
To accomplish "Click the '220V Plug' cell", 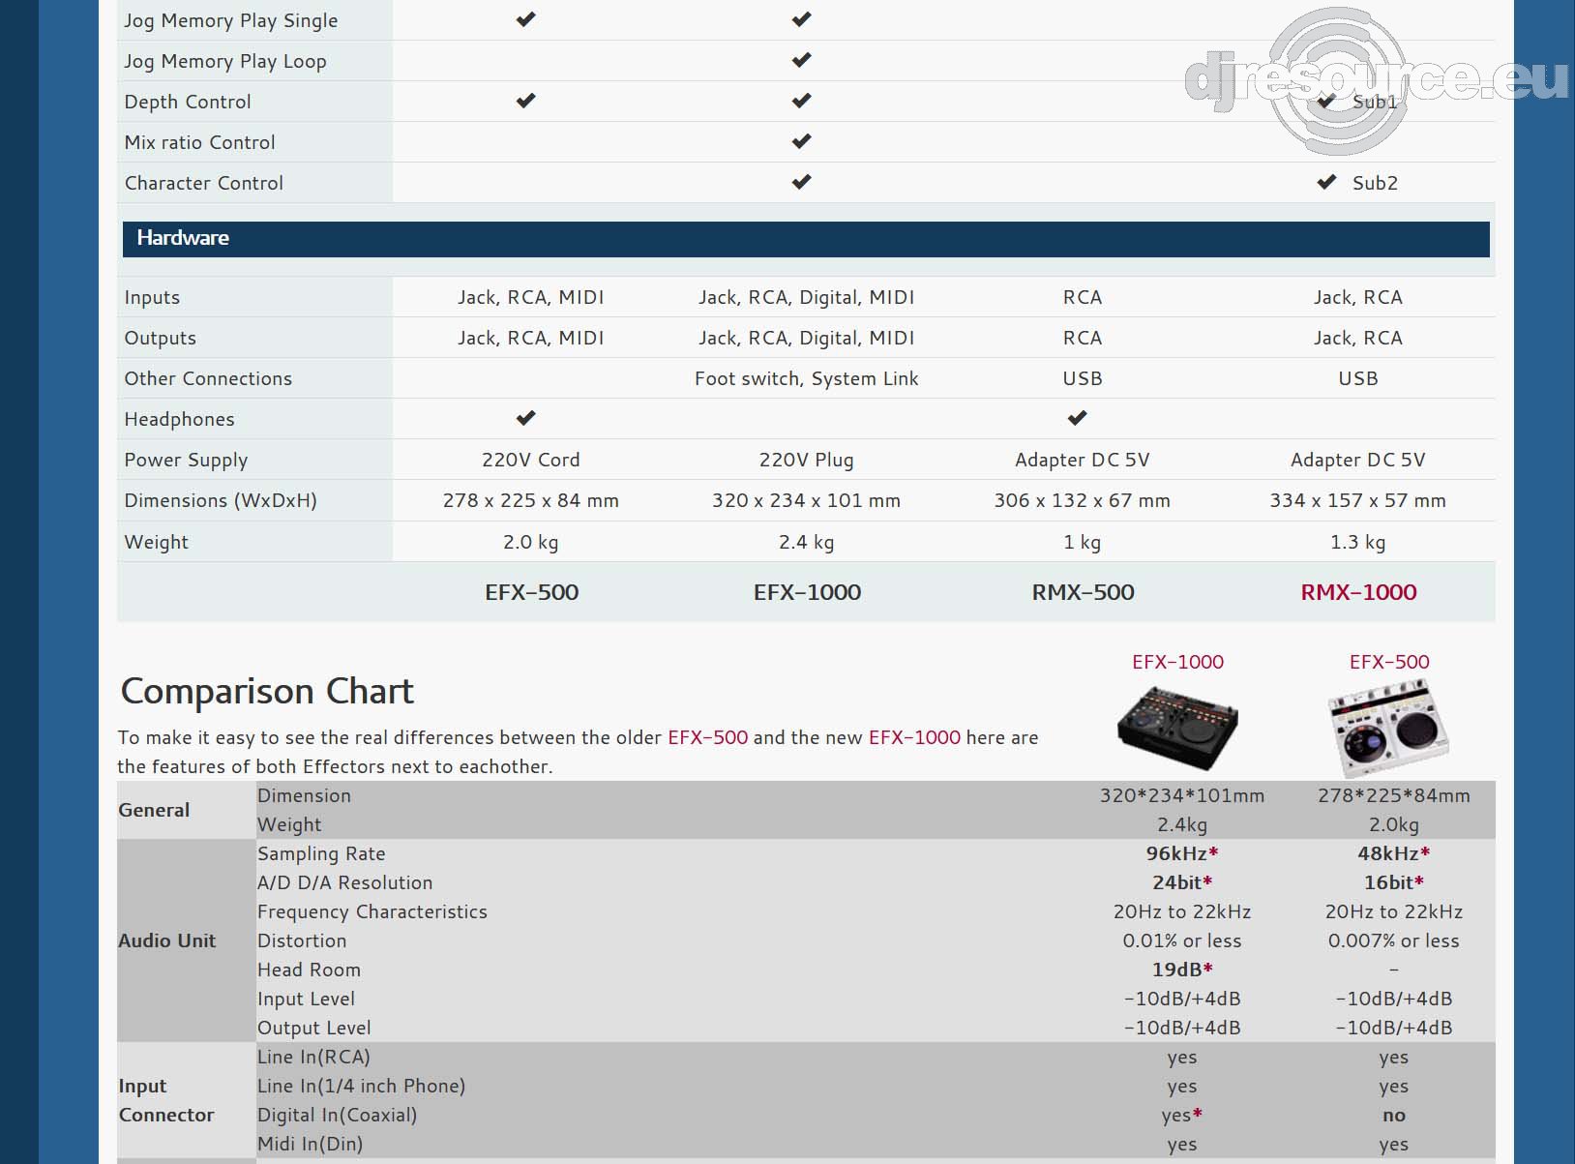I will [807, 460].
